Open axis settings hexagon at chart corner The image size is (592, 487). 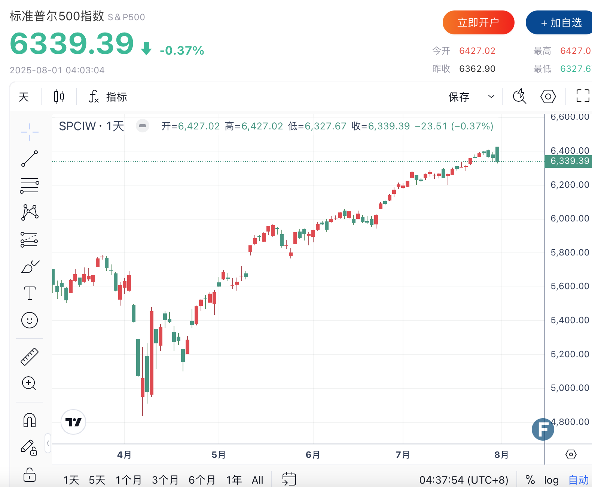click(571, 454)
